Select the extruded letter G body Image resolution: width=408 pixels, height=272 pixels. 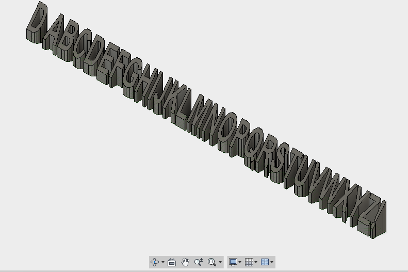tap(132, 77)
